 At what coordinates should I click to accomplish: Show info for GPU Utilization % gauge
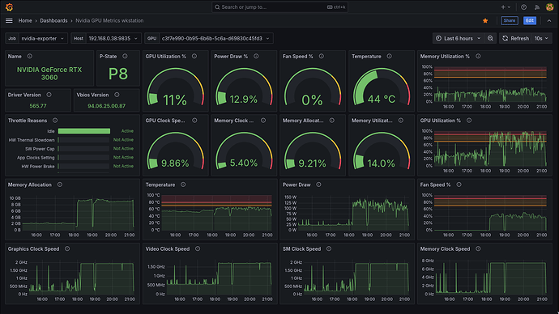[x=194, y=57]
